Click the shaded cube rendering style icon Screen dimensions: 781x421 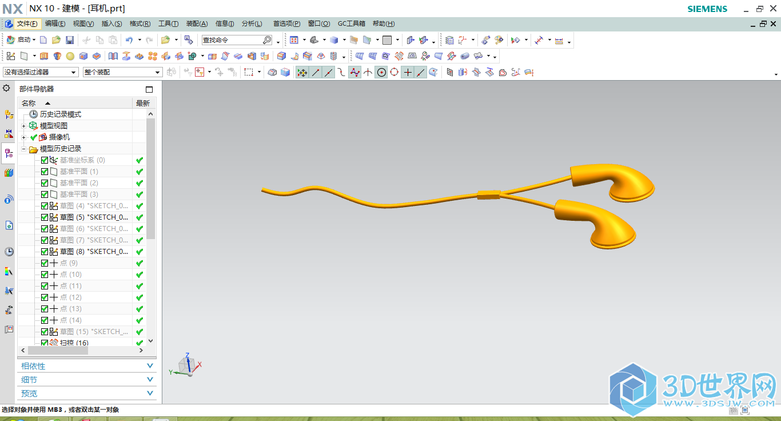(x=334, y=40)
